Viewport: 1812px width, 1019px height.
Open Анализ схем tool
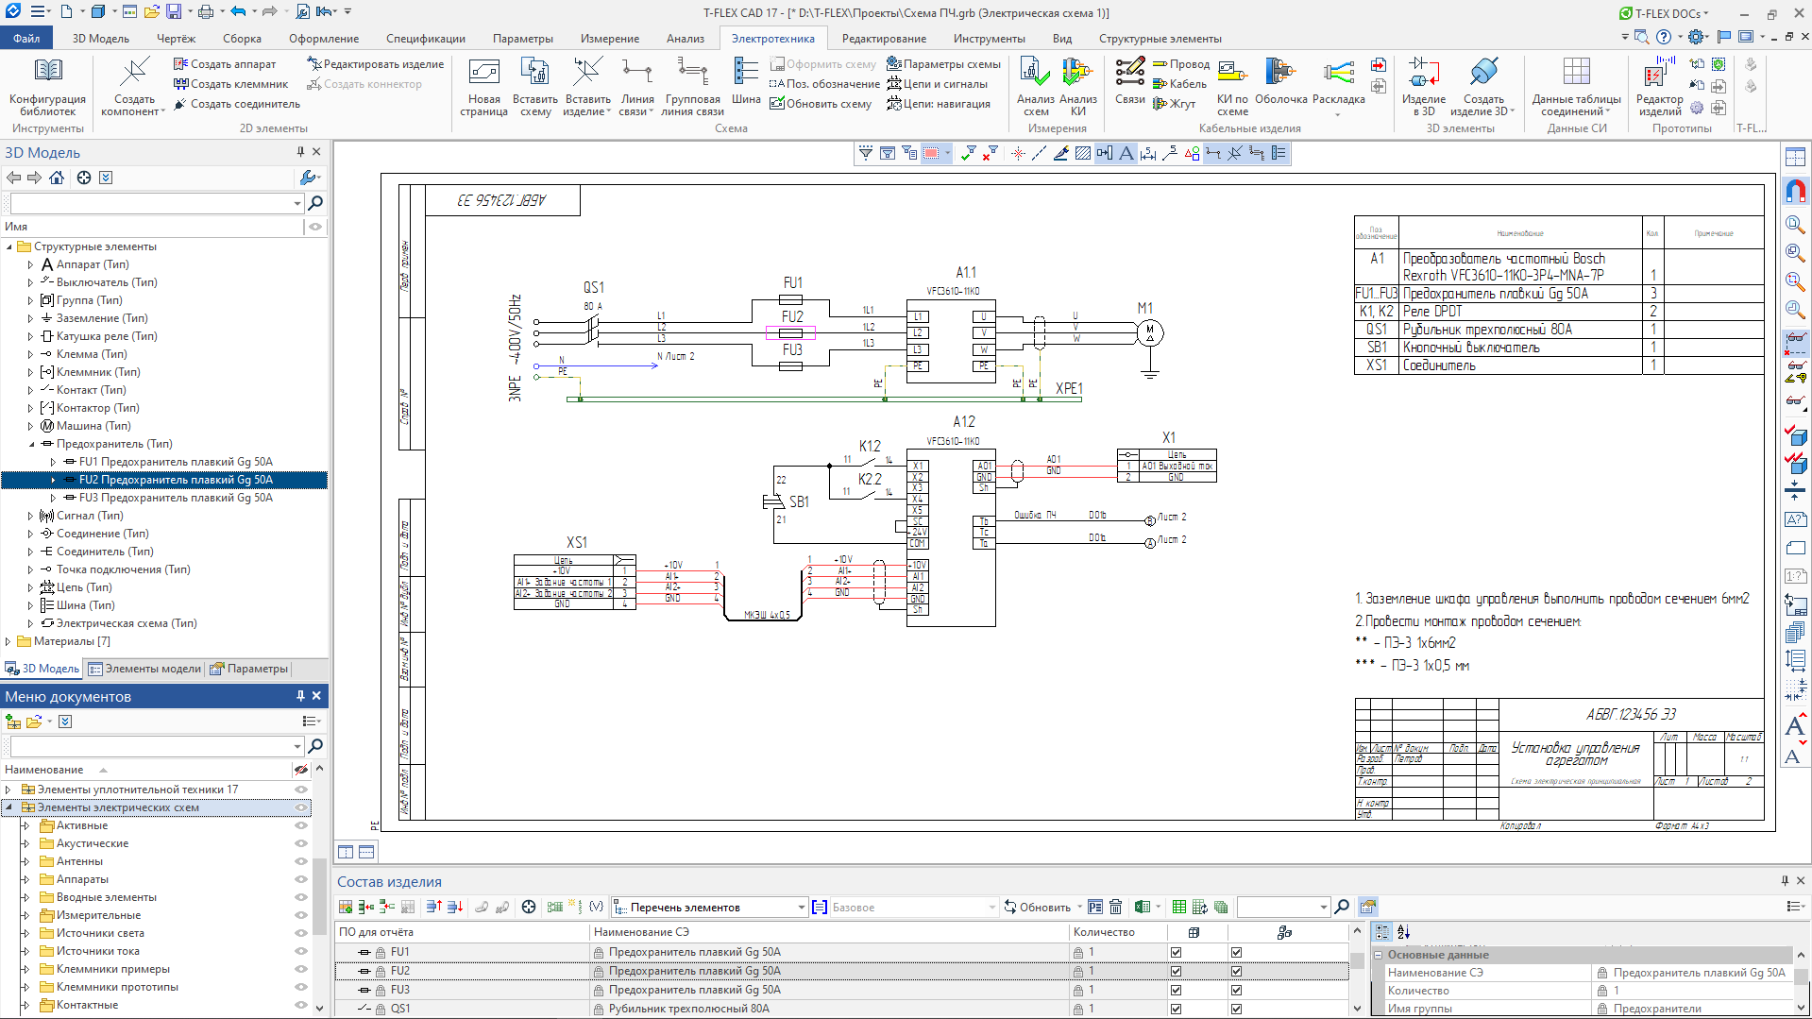[1035, 85]
